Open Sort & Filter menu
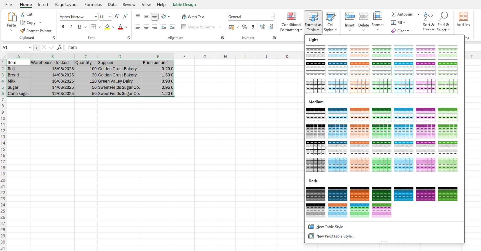The height and width of the screenshot is (251, 481). (428, 22)
